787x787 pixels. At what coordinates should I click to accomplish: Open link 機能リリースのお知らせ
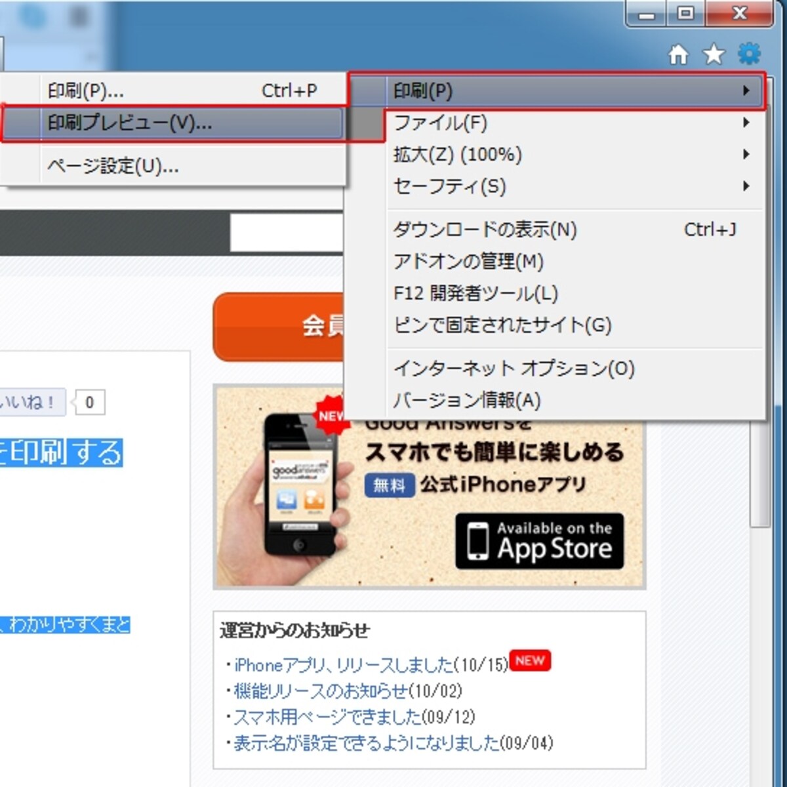pos(321,691)
